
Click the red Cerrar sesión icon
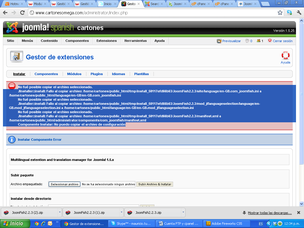(x=270, y=40)
